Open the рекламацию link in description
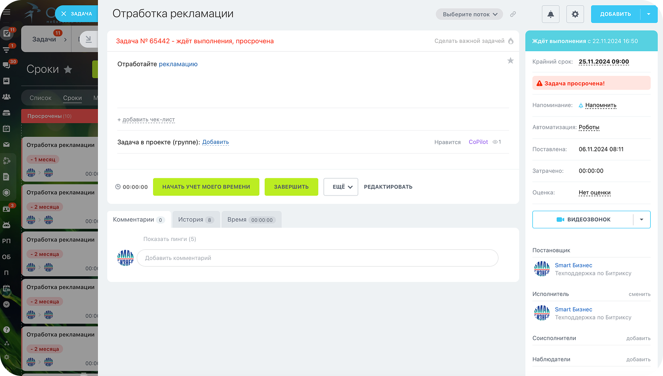This screenshot has height=376, width=663. (178, 64)
